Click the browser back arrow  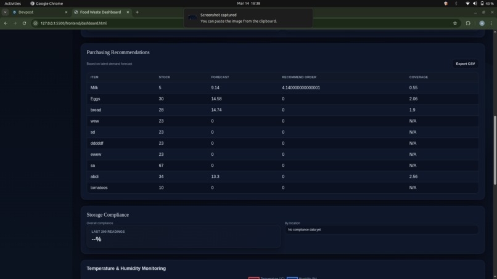[6, 23]
